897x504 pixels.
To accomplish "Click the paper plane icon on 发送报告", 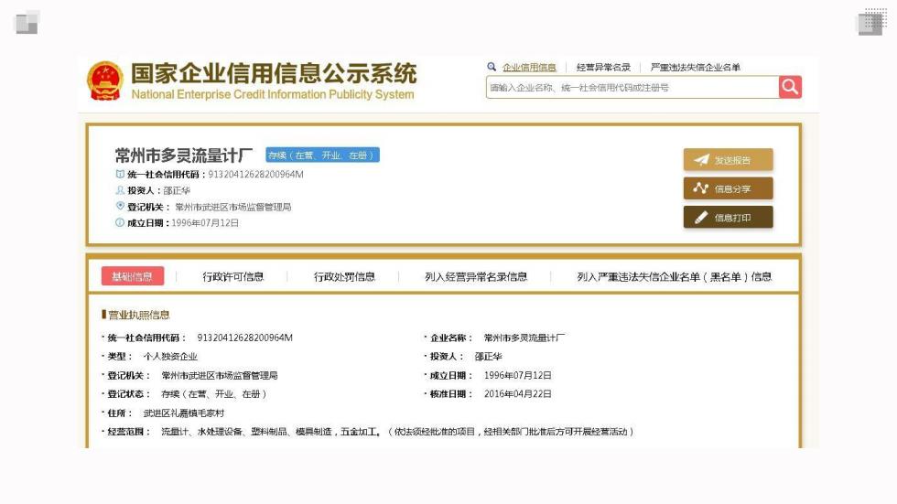I will tap(701, 160).
